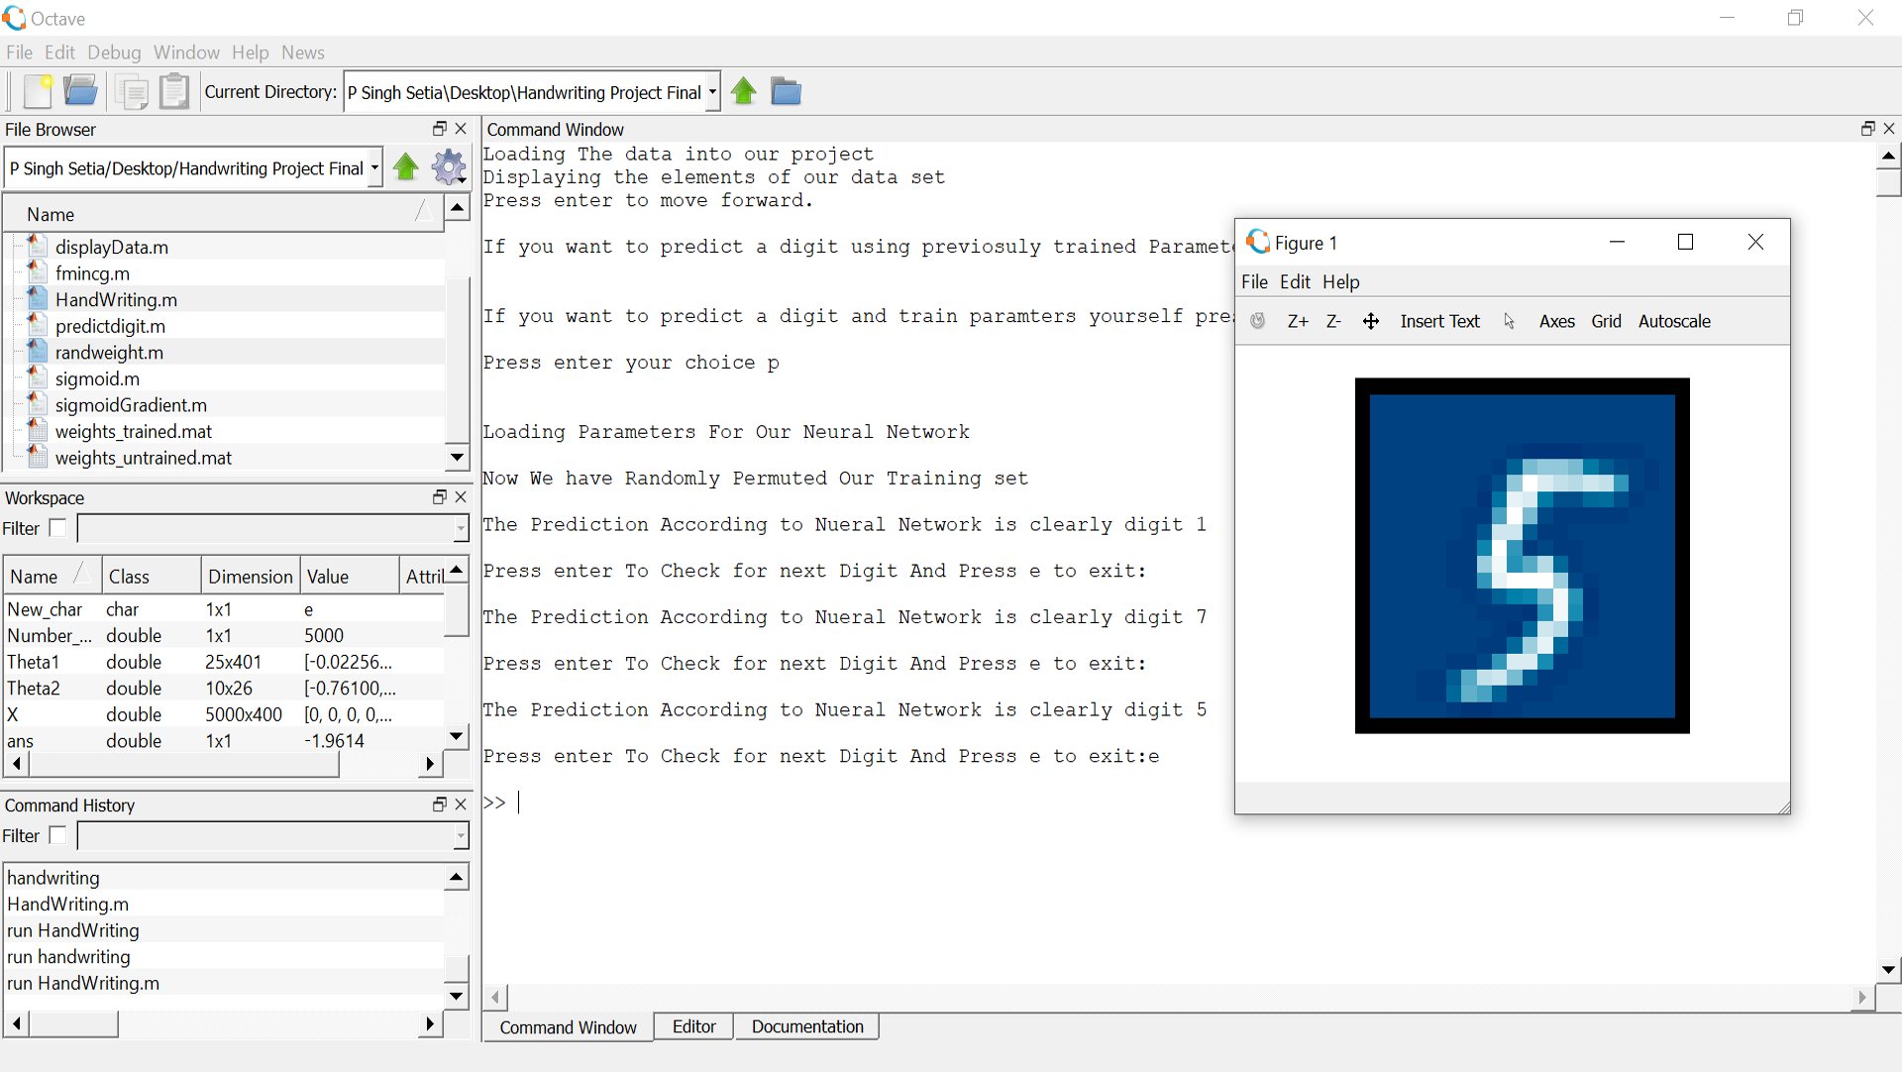The height and width of the screenshot is (1072, 1902).
Task: Click the Browse directories folder icon
Action: point(786,92)
